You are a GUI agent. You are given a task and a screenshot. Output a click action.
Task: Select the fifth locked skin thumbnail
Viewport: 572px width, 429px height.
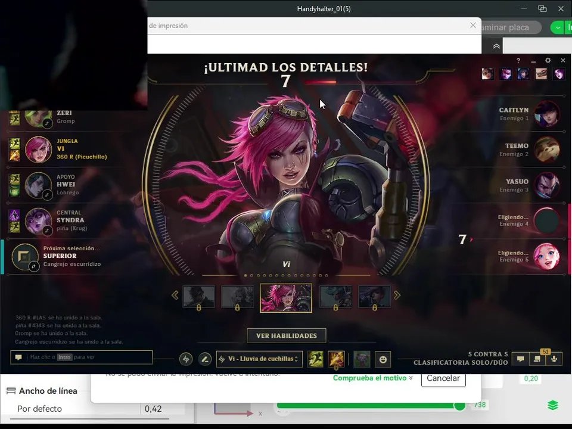[x=374, y=297]
